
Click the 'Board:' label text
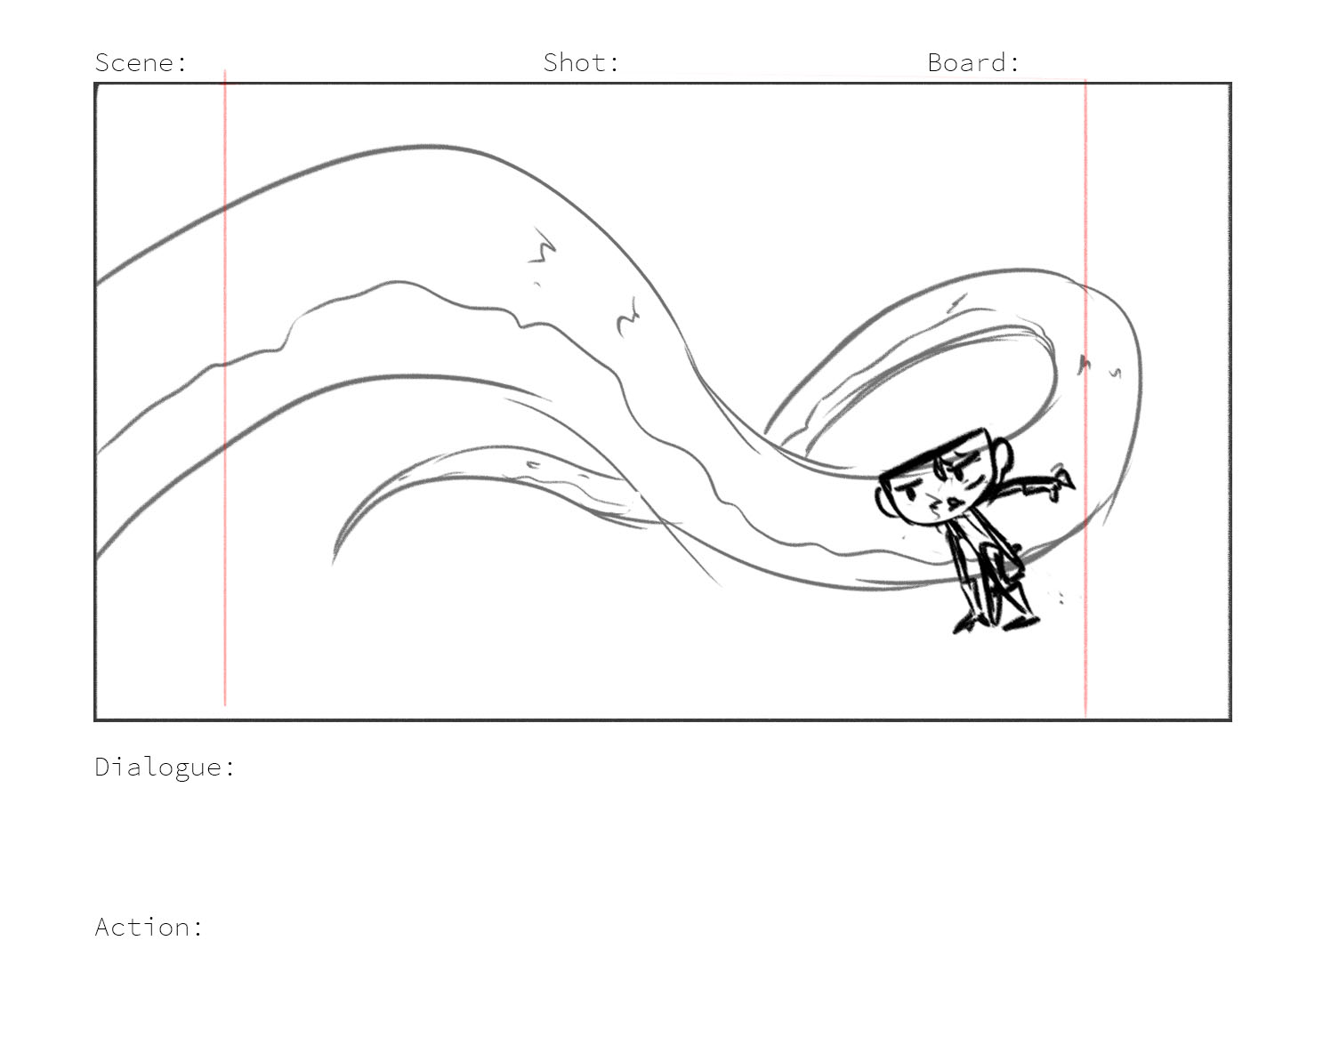coord(973,63)
